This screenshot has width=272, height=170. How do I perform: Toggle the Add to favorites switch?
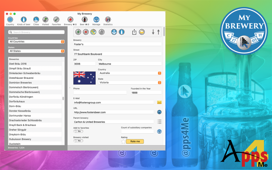click(x=78, y=131)
